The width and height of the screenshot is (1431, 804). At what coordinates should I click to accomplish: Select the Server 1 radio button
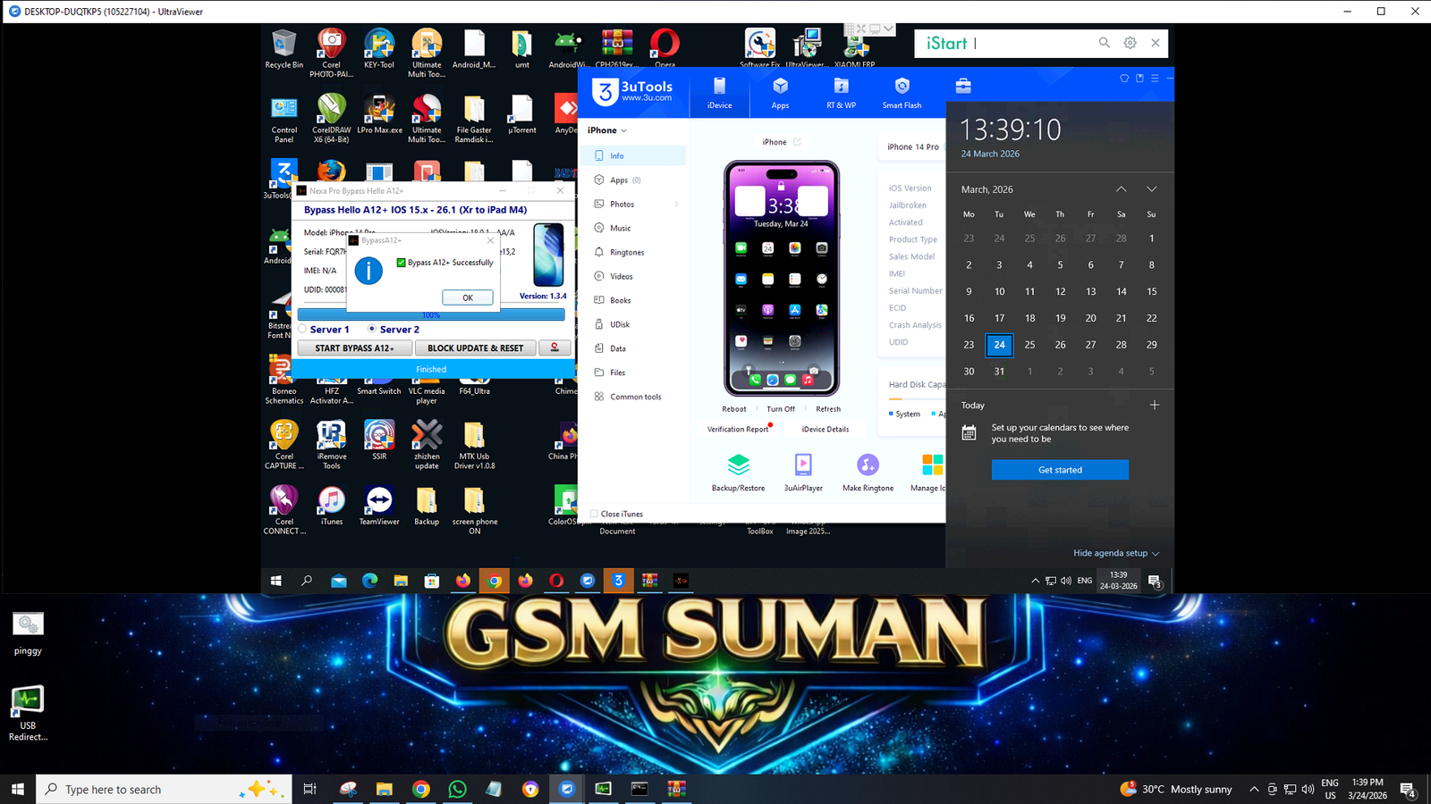[x=303, y=329]
